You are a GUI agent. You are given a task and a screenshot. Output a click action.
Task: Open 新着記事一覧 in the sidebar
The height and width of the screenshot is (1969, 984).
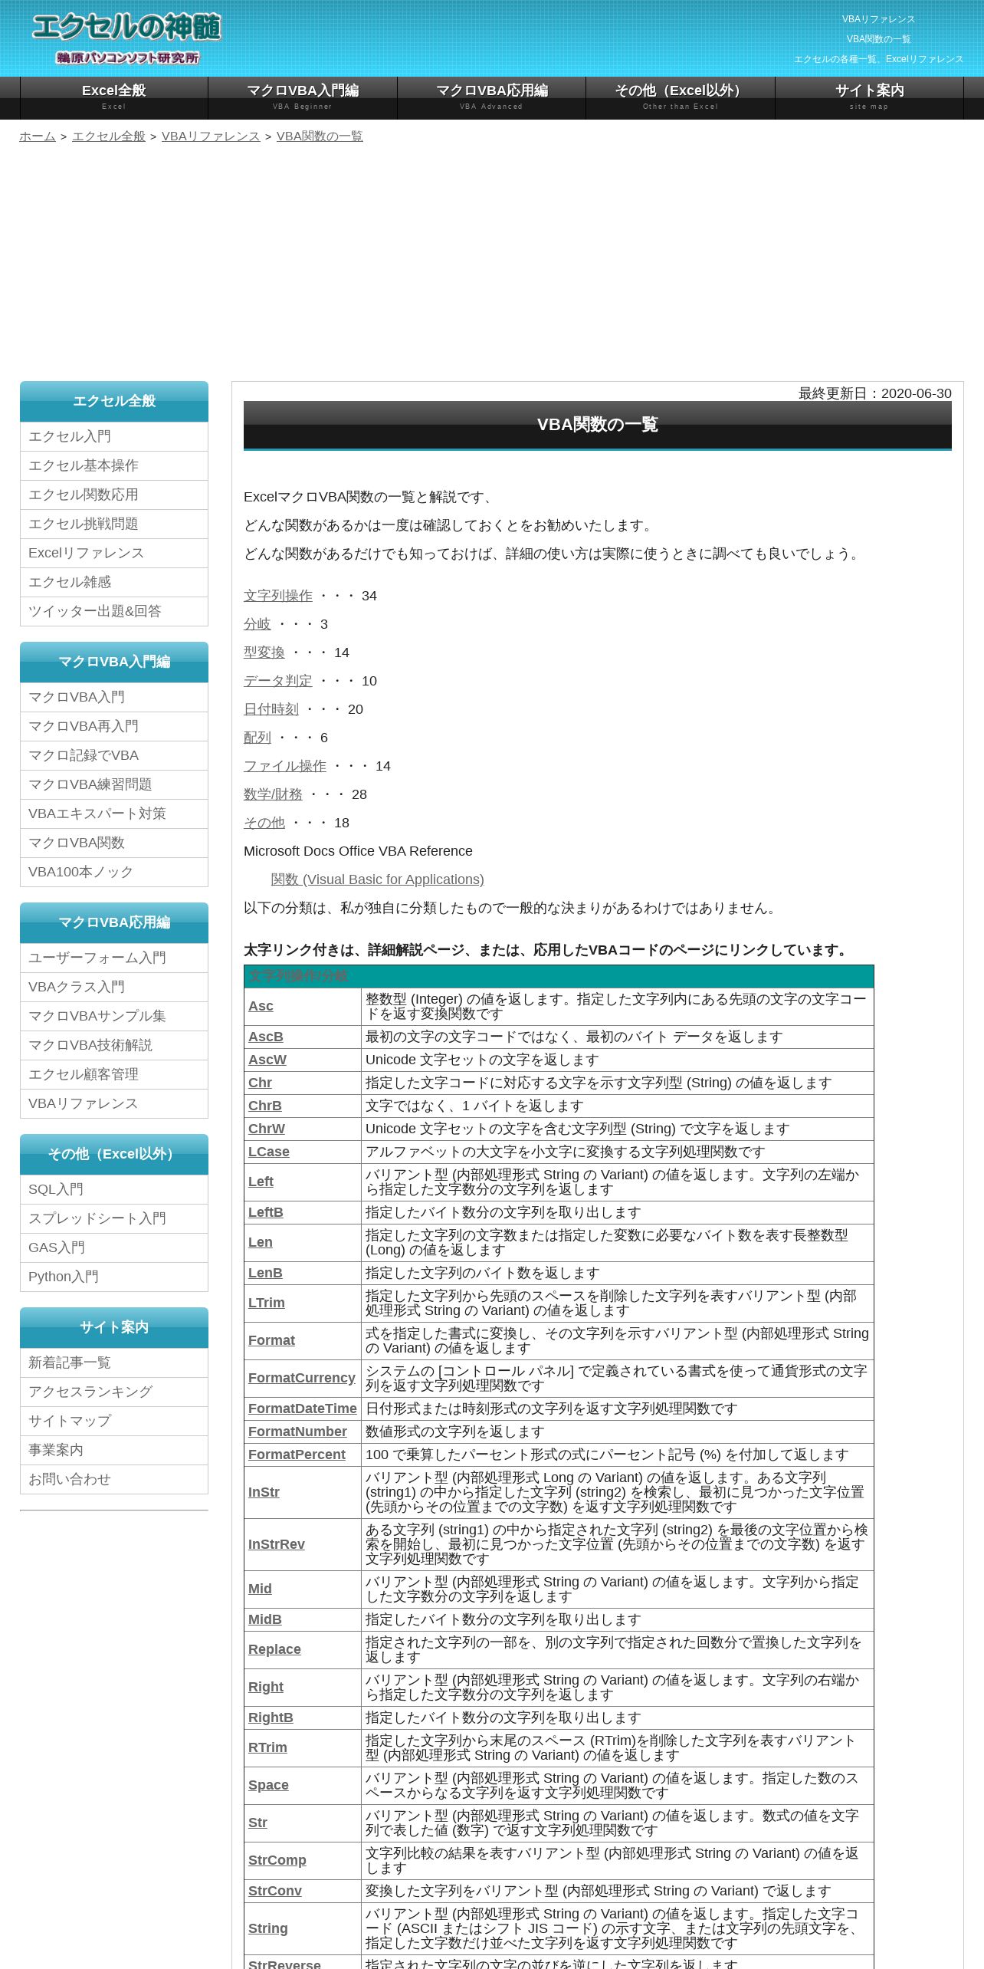click(x=114, y=1363)
